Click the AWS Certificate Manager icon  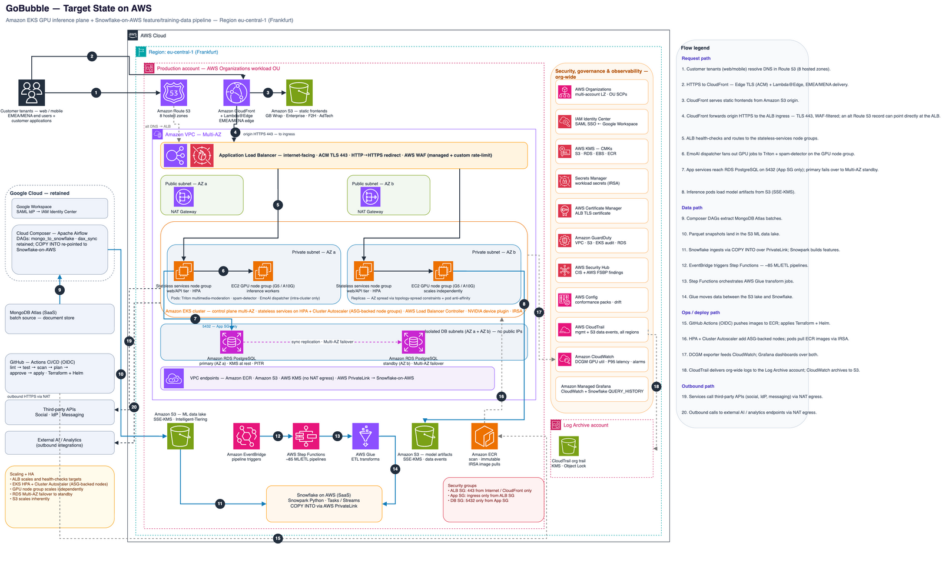[565, 211]
